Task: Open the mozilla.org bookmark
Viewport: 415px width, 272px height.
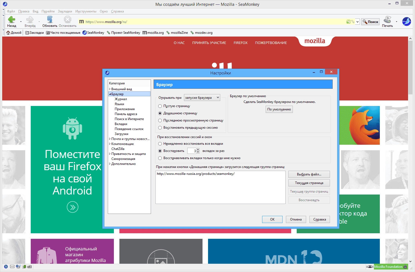Action: pyautogui.click(x=153, y=33)
